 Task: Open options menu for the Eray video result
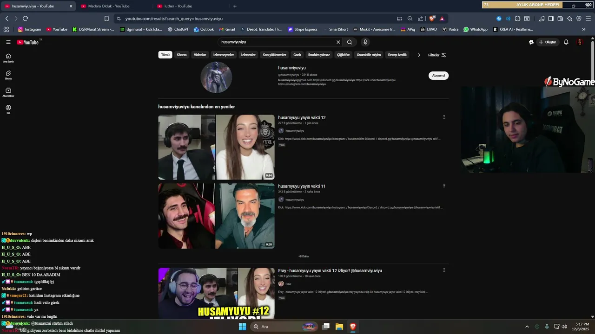point(444,270)
